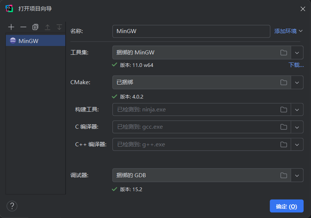Browse folder for CMake path
The width and height of the screenshot is (311, 218).
(x=284, y=82)
